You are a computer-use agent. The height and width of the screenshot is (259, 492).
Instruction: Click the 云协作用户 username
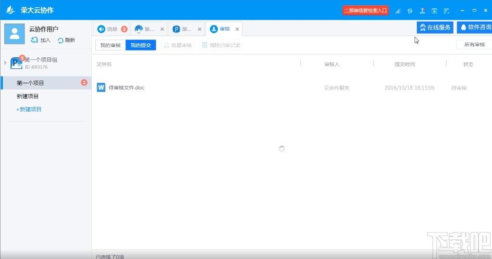click(x=44, y=29)
